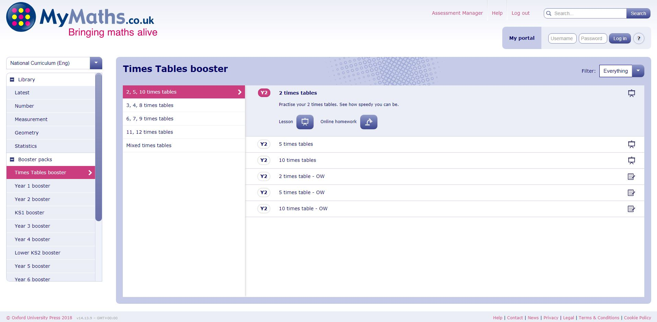657x322 pixels.
Task: Select the 11, 12 times tables category
Action: click(184, 132)
